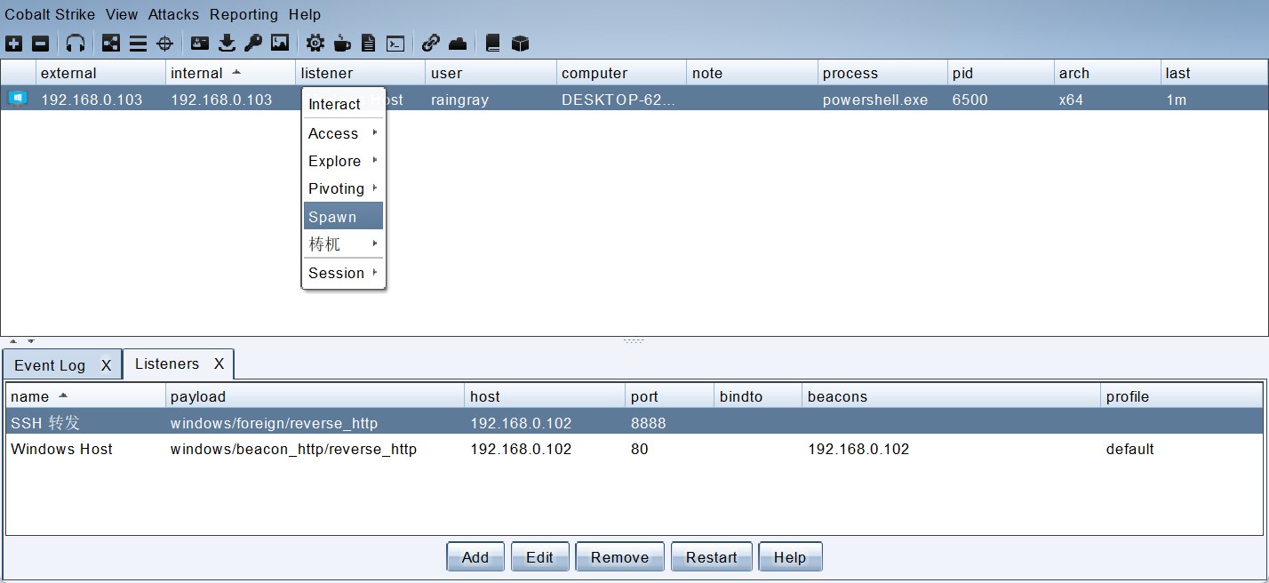Switch to session table view icon
Viewport: 1269px width, 583px height.
tap(138, 43)
